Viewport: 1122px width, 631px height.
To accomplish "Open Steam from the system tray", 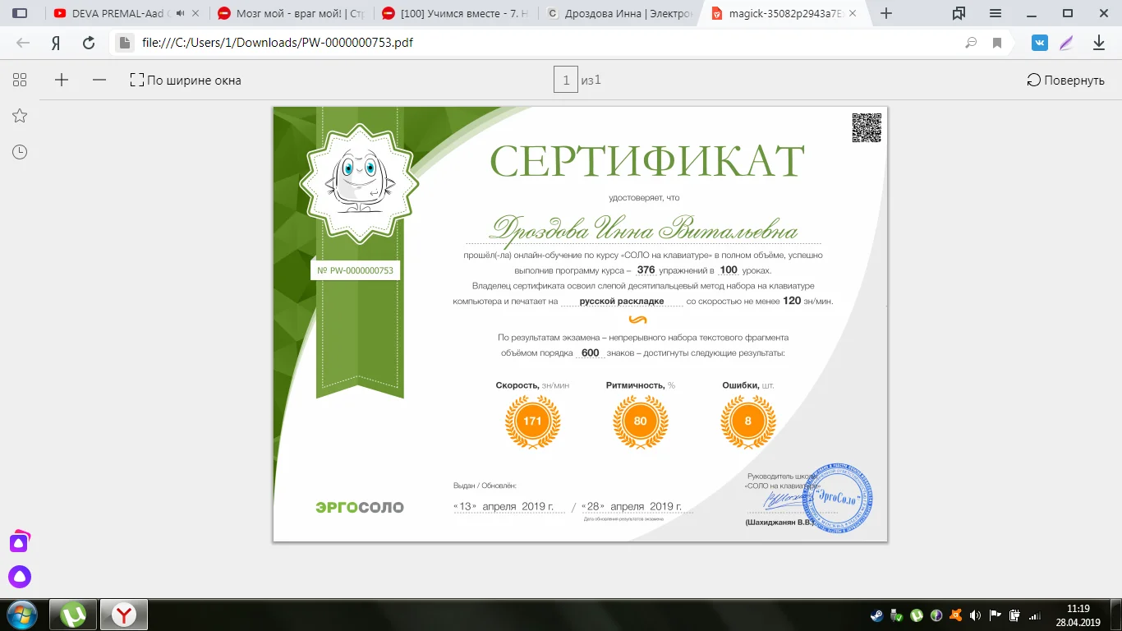I will point(878,615).
